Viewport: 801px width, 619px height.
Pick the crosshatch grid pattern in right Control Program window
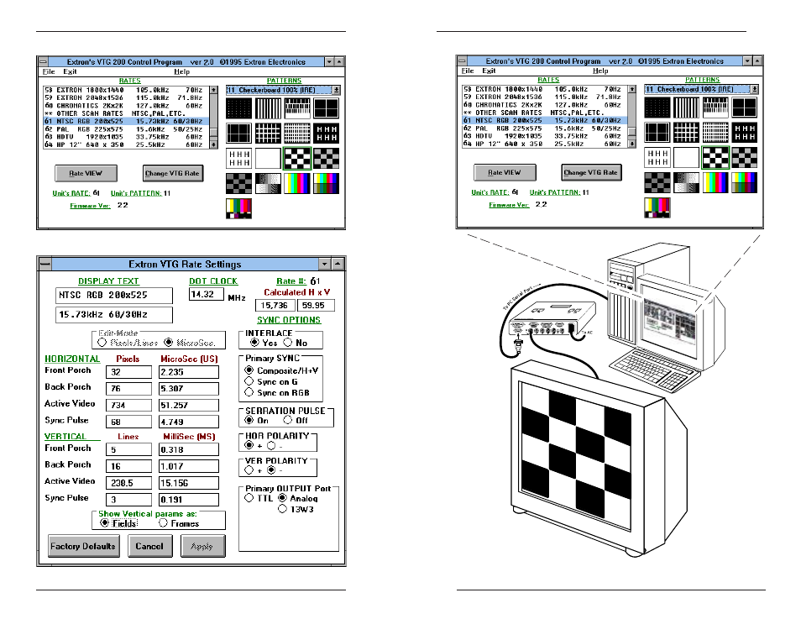coord(686,133)
